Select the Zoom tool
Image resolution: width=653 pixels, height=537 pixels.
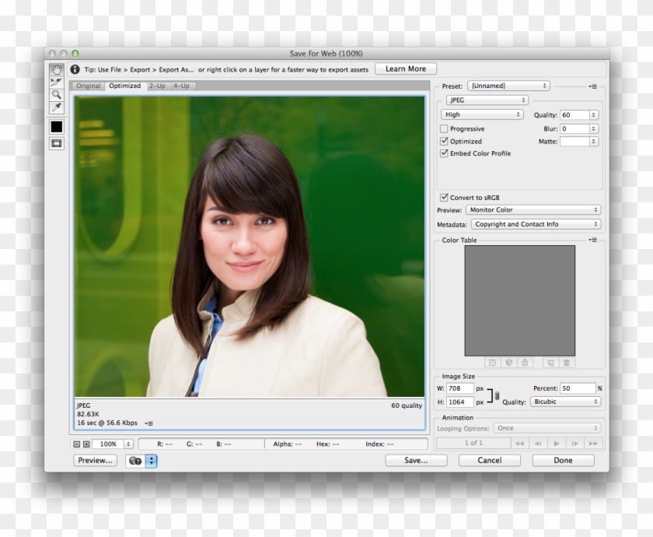point(55,94)
